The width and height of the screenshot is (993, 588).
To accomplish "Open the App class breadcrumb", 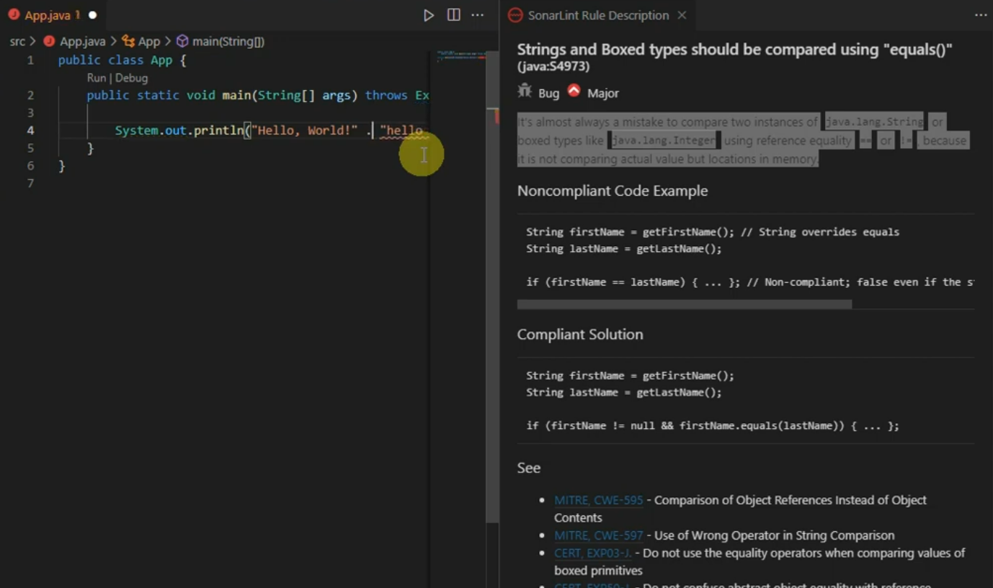I will point(149,42).
